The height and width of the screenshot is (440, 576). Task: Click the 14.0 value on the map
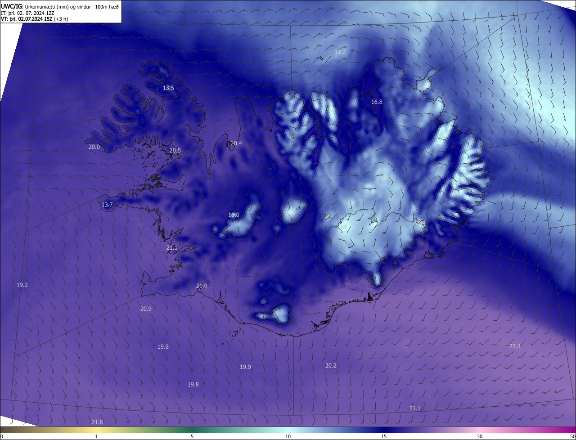tap(234, 215)
